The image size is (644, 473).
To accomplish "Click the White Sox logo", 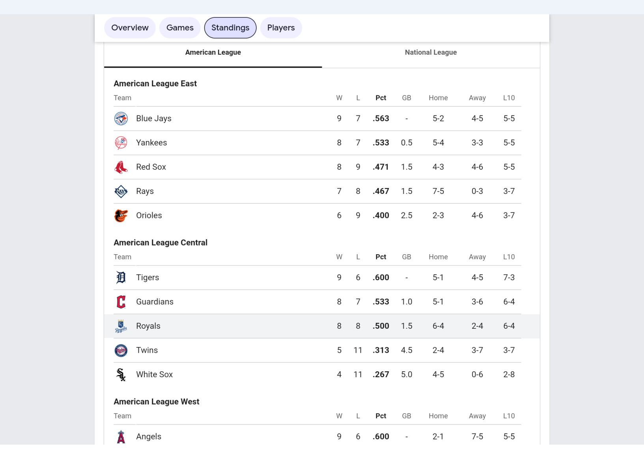I will (121, 375).
